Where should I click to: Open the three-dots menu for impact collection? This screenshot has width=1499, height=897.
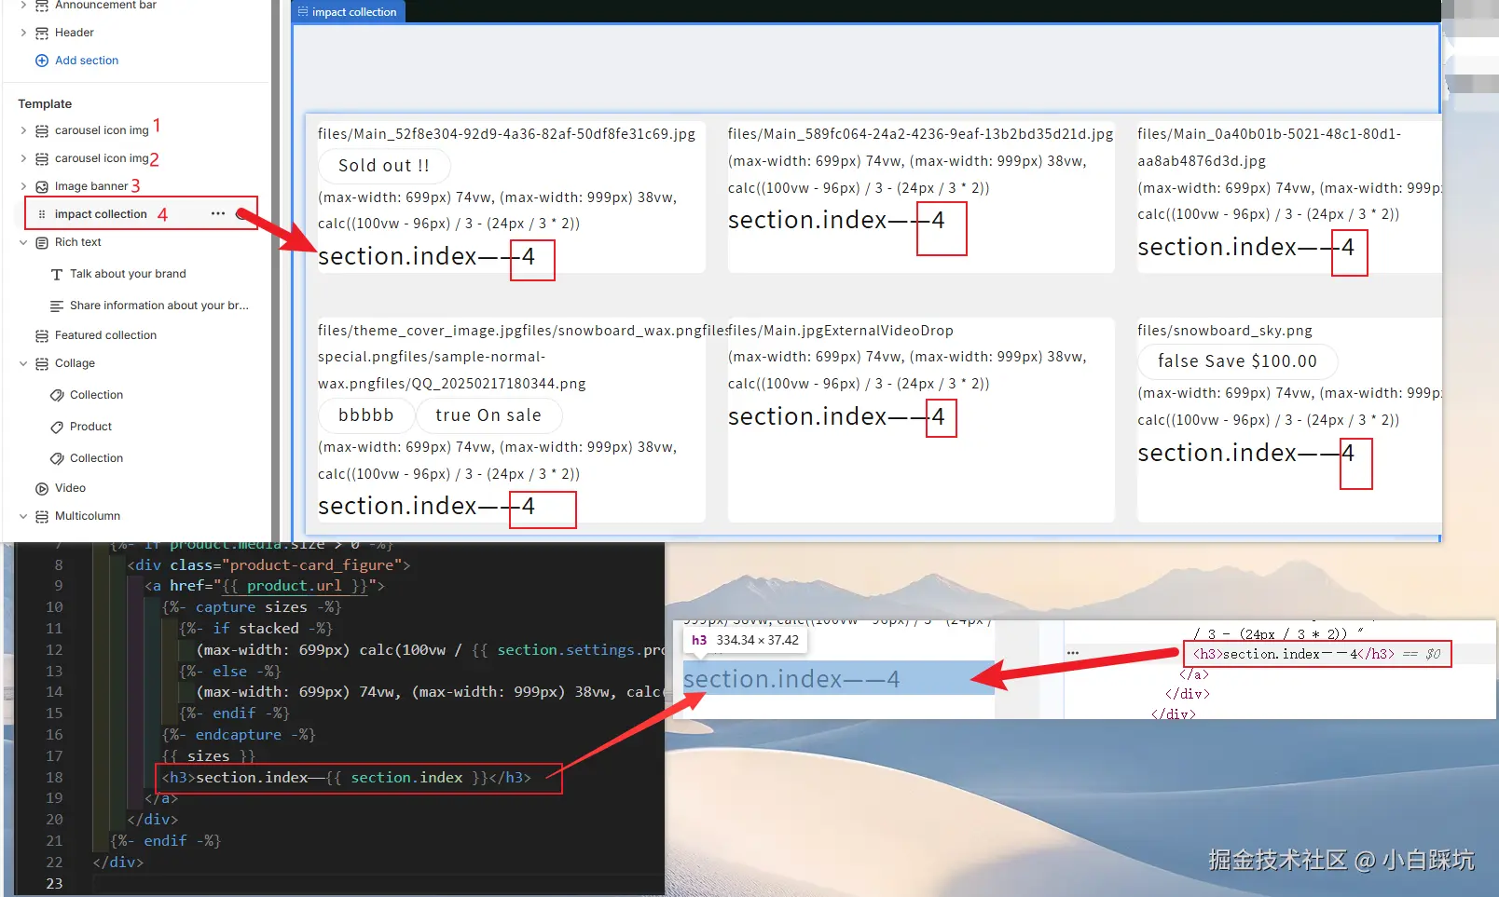tap(218, 213)
